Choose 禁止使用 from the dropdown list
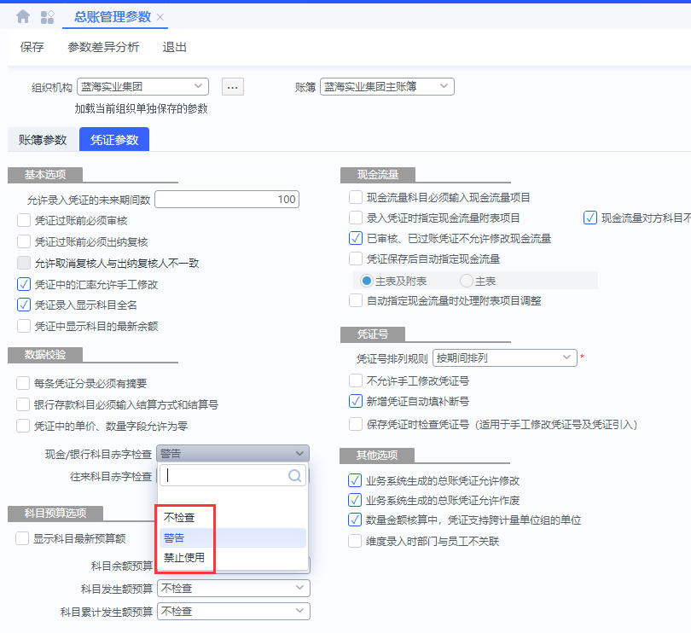Screen dimensions: 691x633 coord(184,558)
